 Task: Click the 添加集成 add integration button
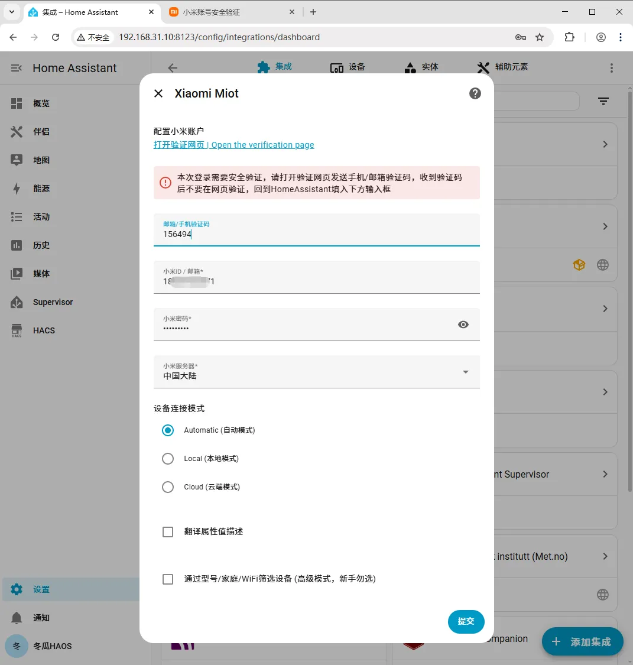point(583,642)
